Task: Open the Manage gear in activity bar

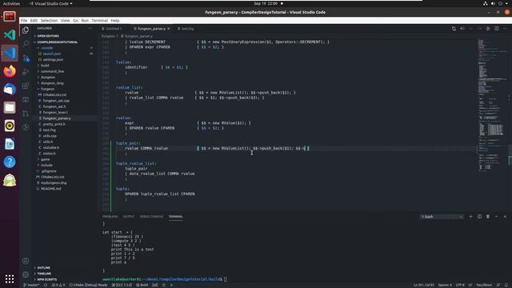Action: click(x=26, y=274)
